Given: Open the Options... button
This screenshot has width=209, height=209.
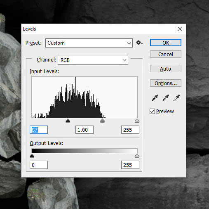Looking at the screenshot, I should pos(166,83).
